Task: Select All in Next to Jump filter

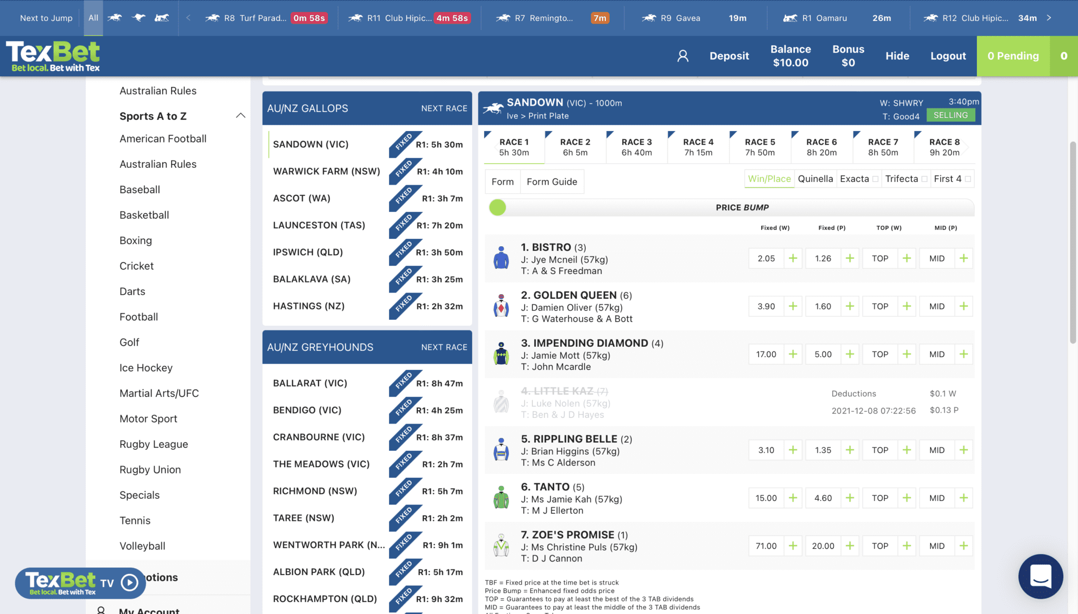Action: pos(93,18)
